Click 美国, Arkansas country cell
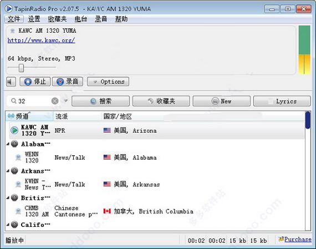The height and width of the screenshot is (249, 316). pyautogui.click(x=137, y=184)
